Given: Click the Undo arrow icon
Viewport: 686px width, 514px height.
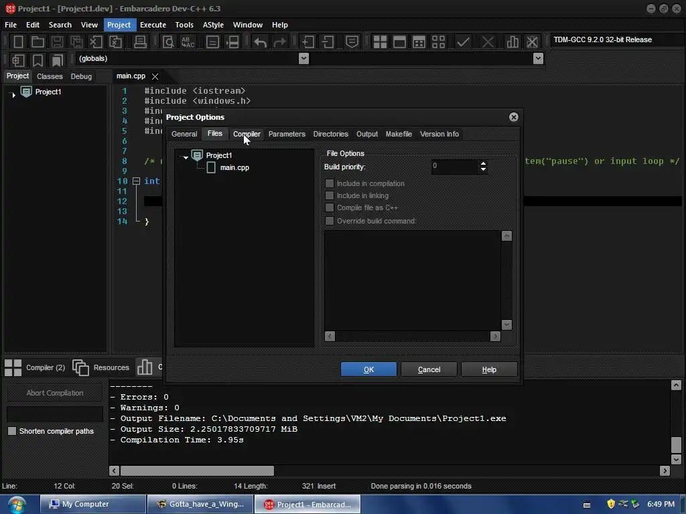Looking at the screenshot, I should (x=261, y=42).
